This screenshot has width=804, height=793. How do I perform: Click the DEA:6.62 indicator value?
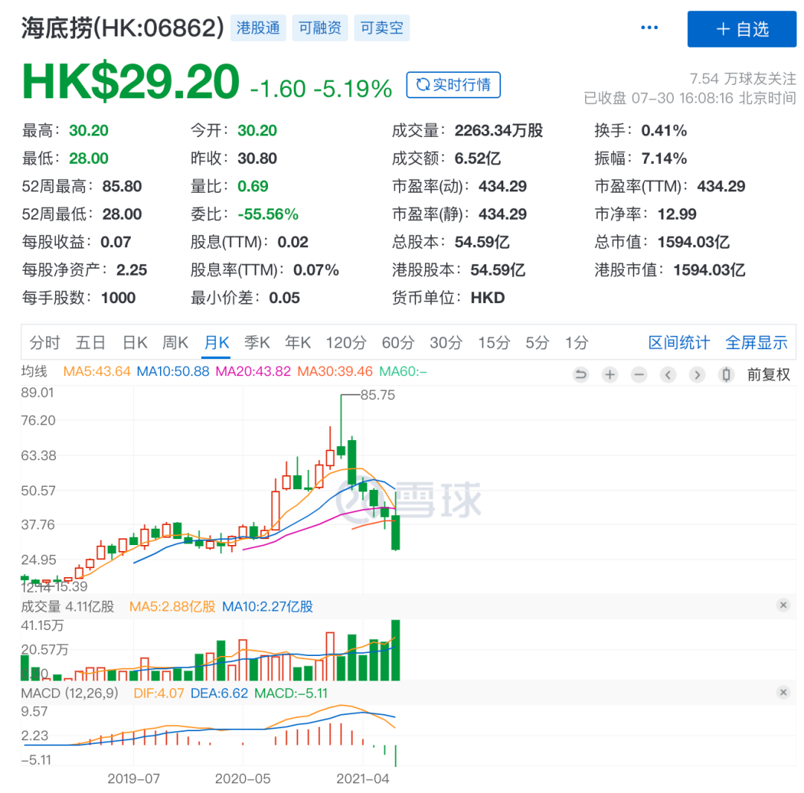pyautogui.click(x=219, y=693)
